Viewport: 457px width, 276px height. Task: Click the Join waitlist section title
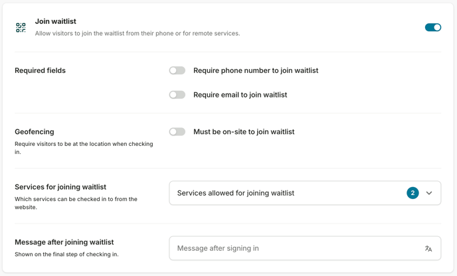pyautogui.click(x=56, y=21)
